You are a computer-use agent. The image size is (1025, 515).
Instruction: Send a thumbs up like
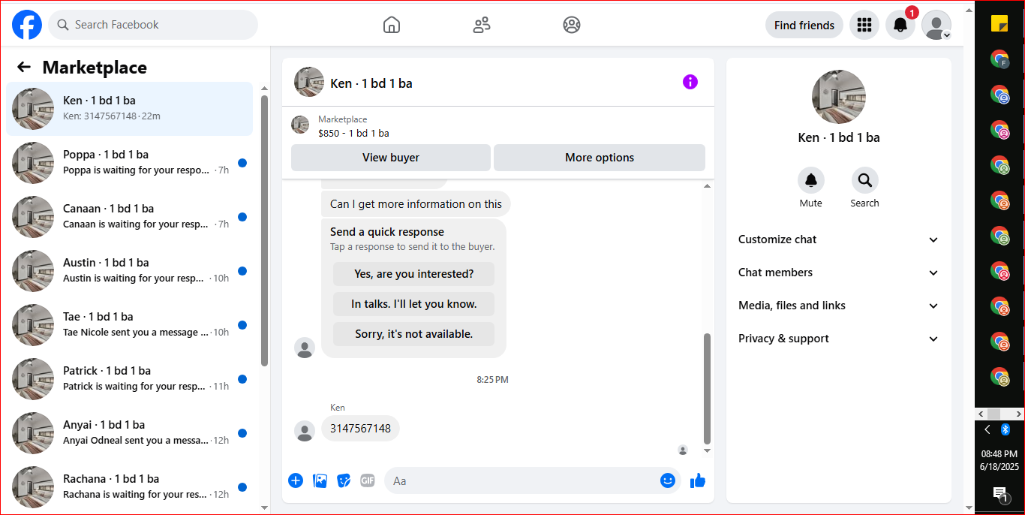click(698, 480)
